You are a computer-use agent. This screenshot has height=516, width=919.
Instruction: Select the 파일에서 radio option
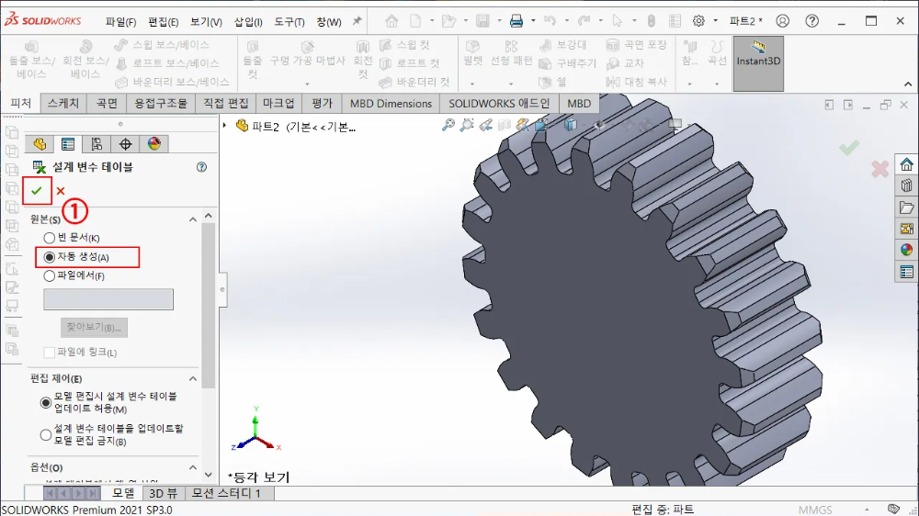tap(50, 275)
